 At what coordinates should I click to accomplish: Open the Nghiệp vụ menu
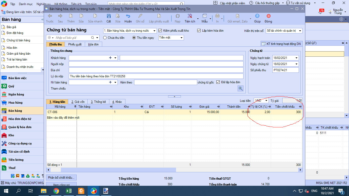pos(43,4)
